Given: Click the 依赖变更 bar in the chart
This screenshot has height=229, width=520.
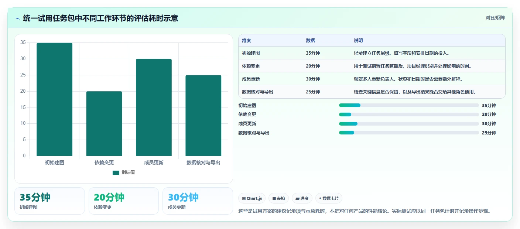Looking at the screenshot, I should coord(104,124).
